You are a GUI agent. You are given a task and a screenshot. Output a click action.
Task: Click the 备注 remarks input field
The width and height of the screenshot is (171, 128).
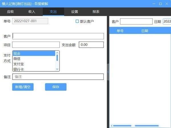pos(58,77)
